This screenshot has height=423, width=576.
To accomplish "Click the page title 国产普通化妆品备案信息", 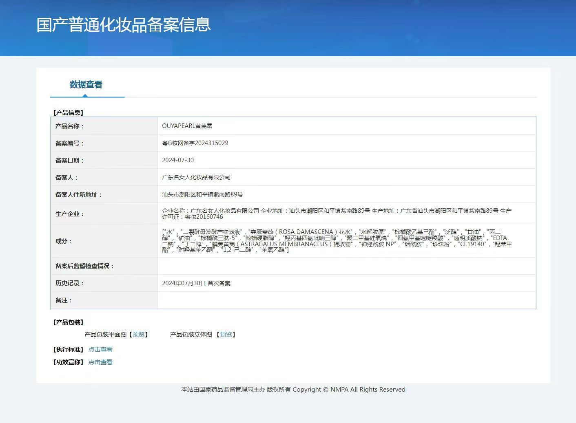I will click(x=124, y=24).
